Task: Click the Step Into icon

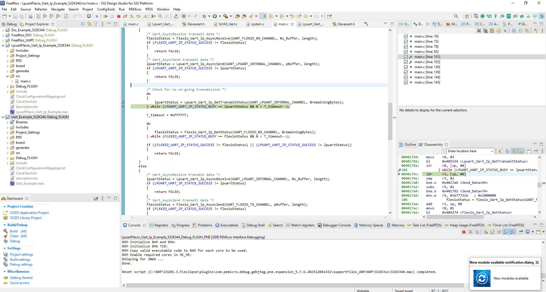Action: coord(132,16)
